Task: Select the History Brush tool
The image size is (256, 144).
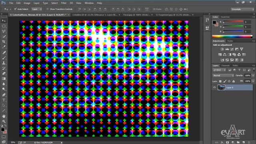Action: tap(4, 68)
